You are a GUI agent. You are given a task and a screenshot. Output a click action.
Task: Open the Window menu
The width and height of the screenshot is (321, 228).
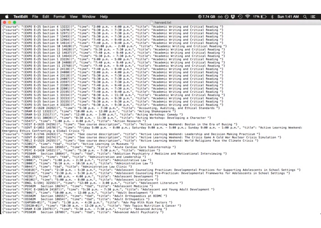(89, 17)
